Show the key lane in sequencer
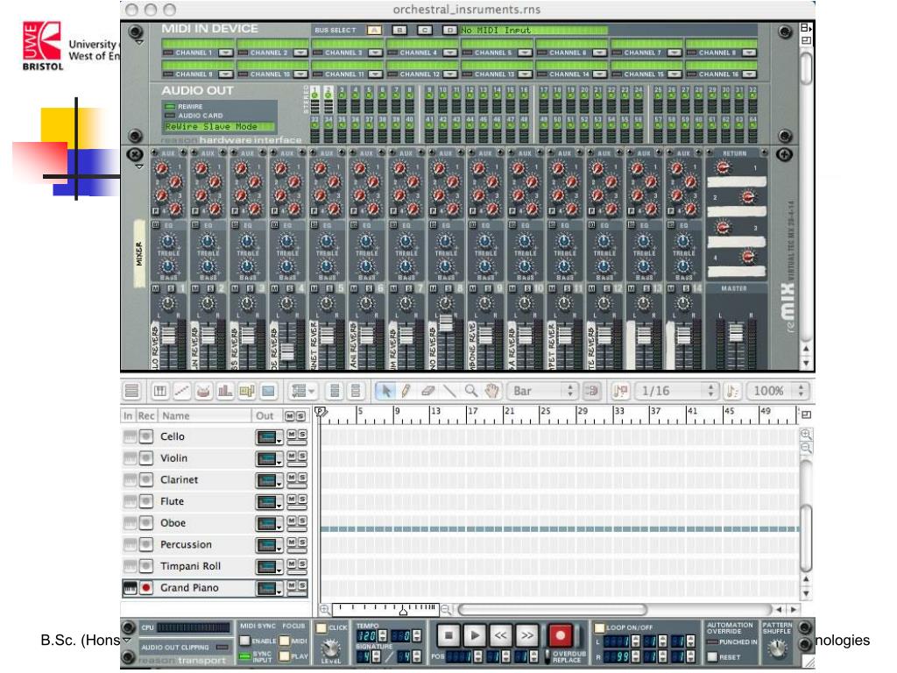 tap(160, 391)
